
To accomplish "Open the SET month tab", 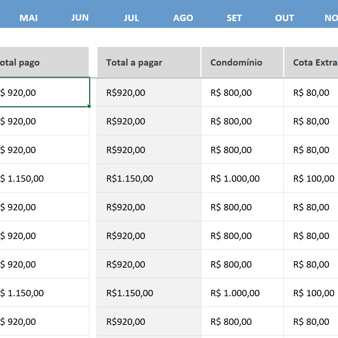I will pyautogui.click(x=234, y=18).
